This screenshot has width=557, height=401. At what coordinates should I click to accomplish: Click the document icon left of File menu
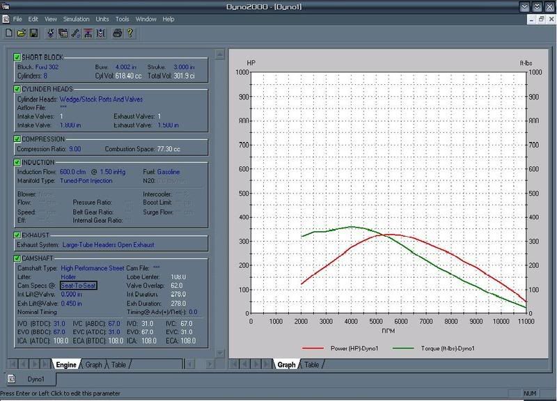click(6, 19)
